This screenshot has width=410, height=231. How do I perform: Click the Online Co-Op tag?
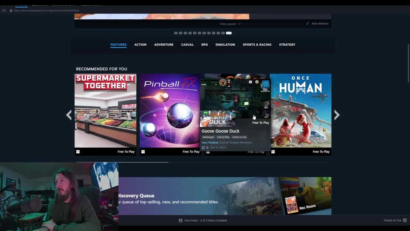pos(239,137)
